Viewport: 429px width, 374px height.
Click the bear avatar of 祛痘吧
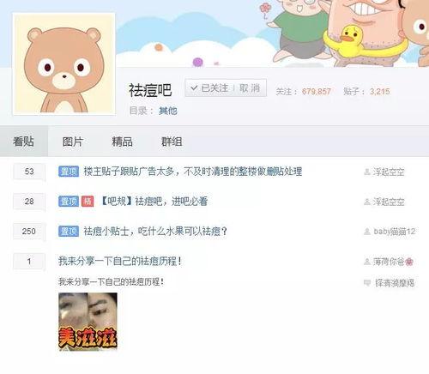tap(64, 63)
